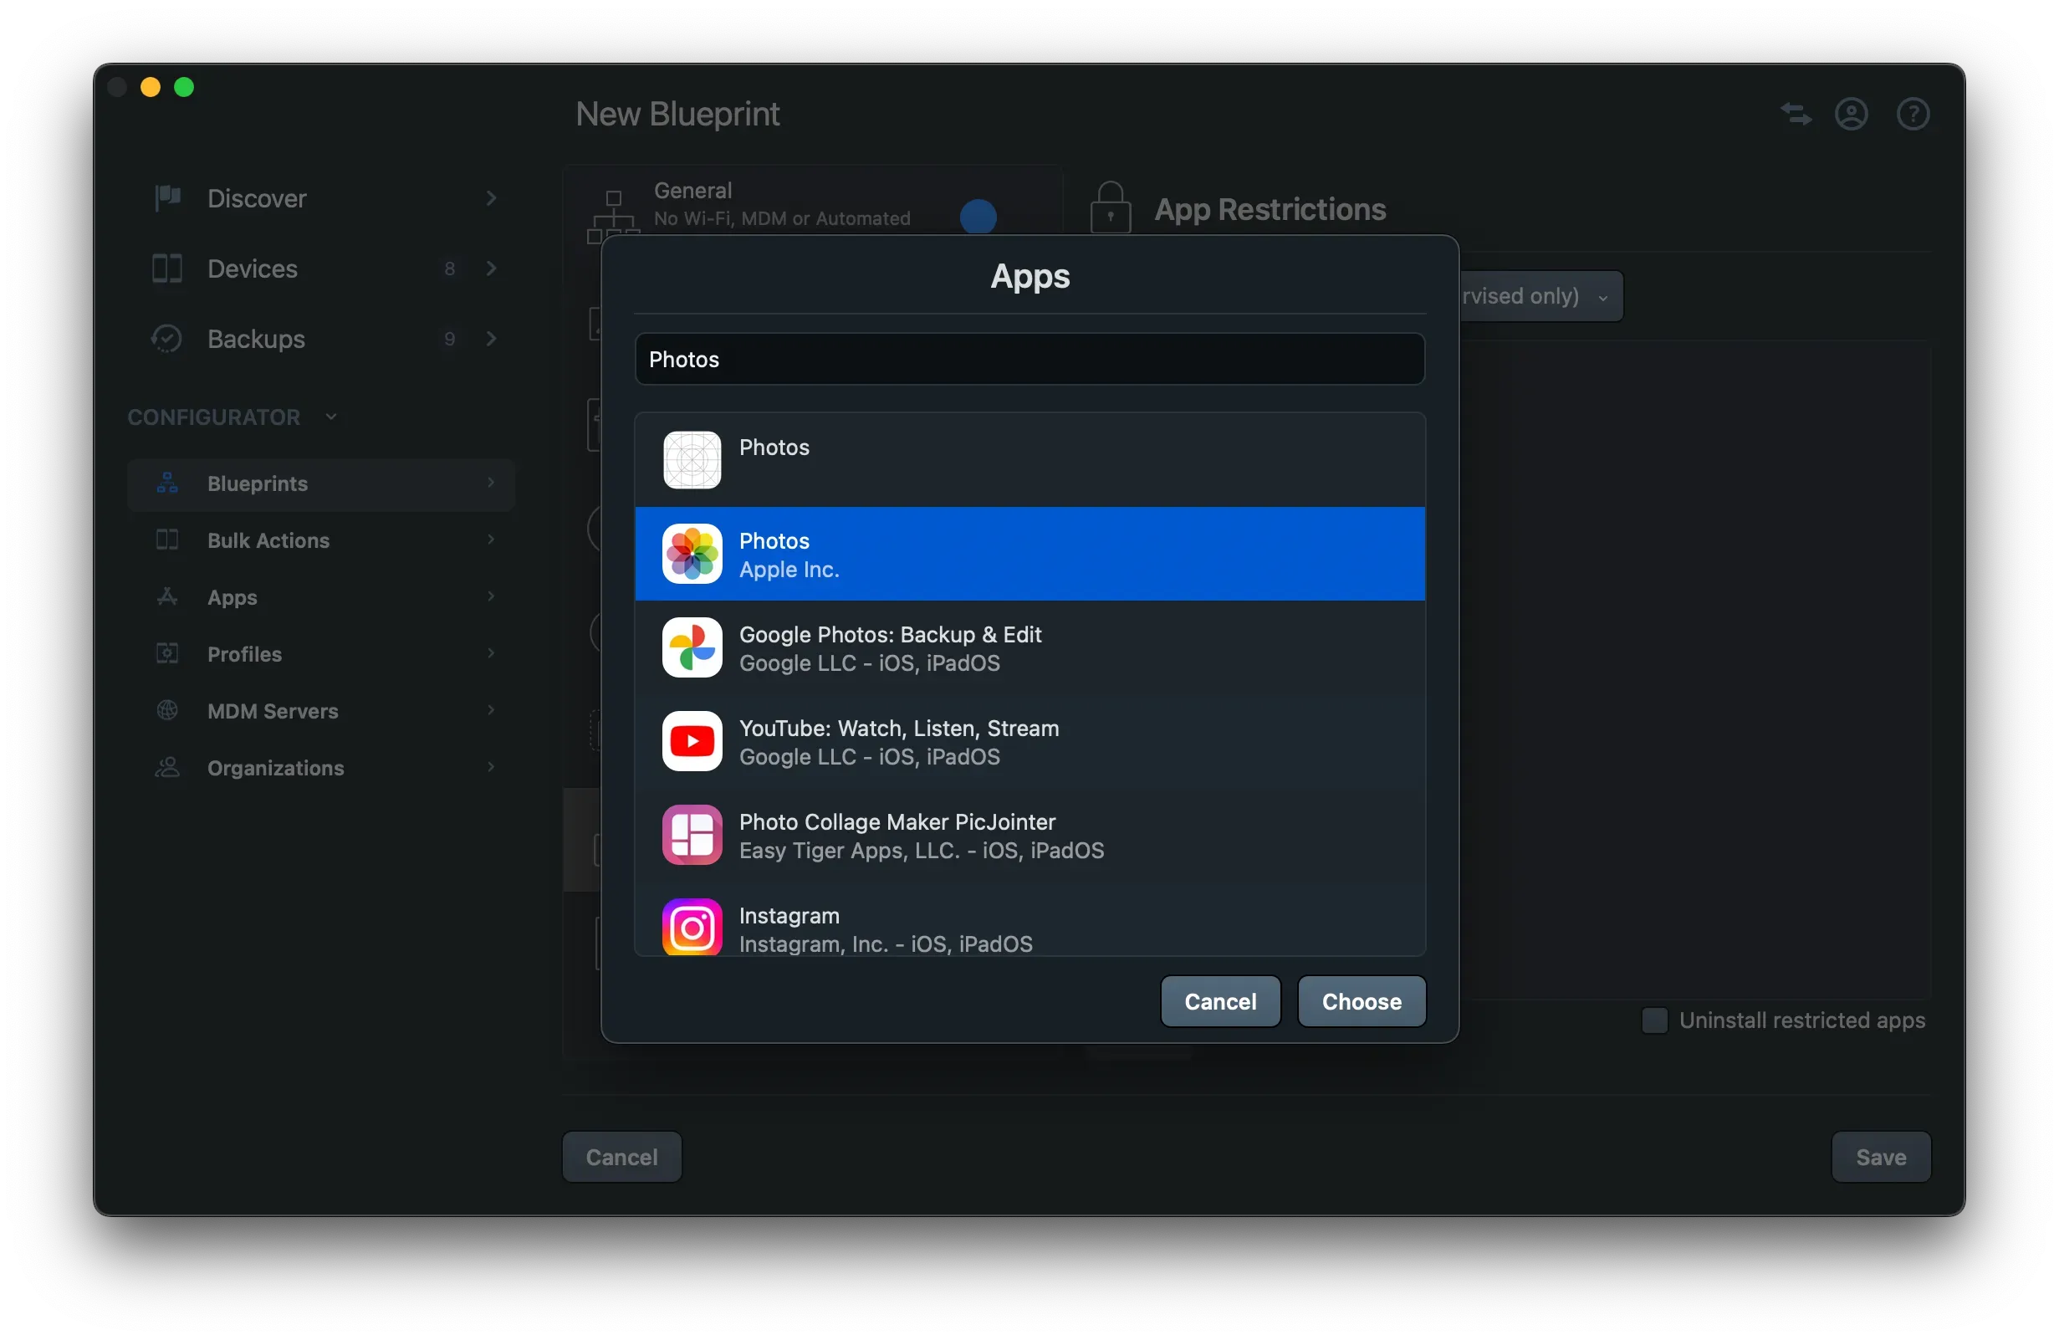Select Blueprints under Configurator

257,483
